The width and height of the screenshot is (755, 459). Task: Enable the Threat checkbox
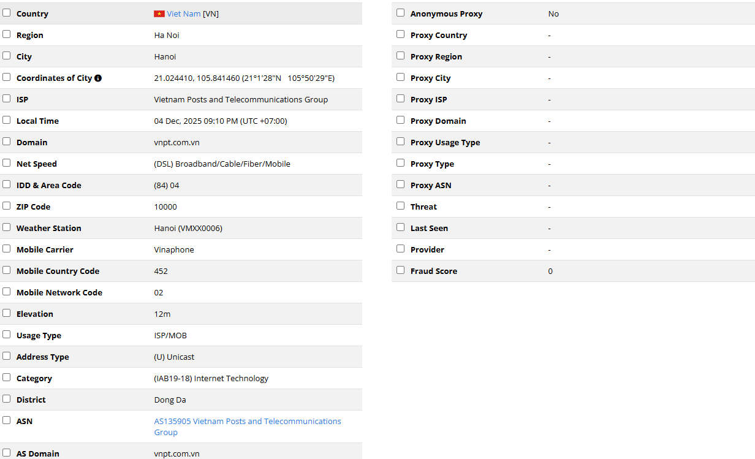tap(401, 206)
